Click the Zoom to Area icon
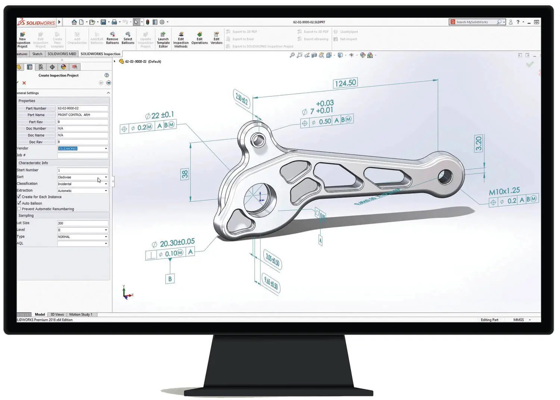 coord(299,55)
